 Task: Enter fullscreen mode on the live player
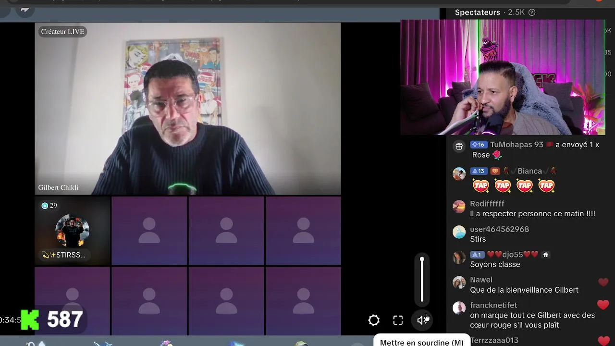tap(398, 320)
